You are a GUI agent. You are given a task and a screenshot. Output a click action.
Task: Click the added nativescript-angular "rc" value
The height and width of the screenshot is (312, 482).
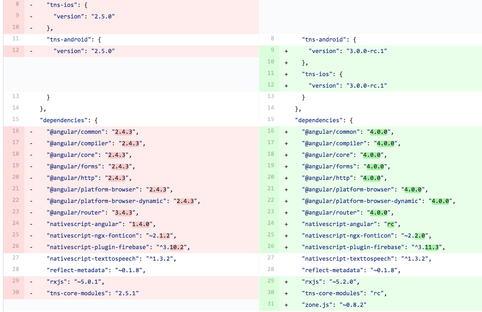(391, 224)
